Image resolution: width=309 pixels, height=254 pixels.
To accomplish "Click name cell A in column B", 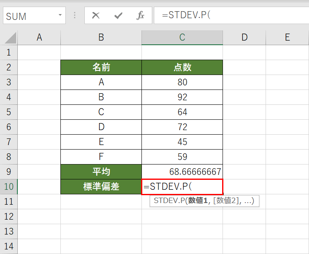I will coord(101,82).
